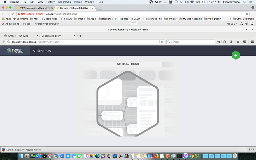Open Twitter from the Dock
Screen dimensions: 256x160
68,156
